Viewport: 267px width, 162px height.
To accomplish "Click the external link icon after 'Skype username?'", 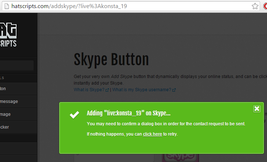I will tap(174, 90).
